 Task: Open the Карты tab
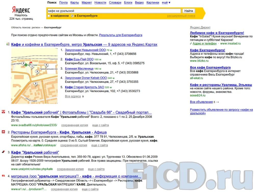74,3
